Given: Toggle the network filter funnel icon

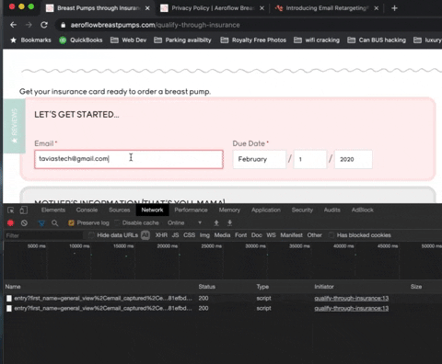Looking at the screenshot, I should [41, 223].
